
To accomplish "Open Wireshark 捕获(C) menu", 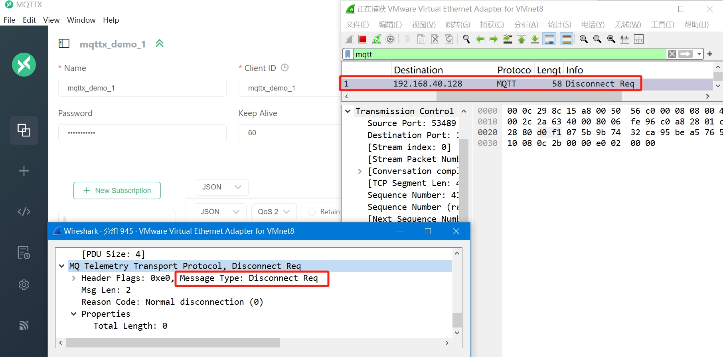I will coord(492,25).
